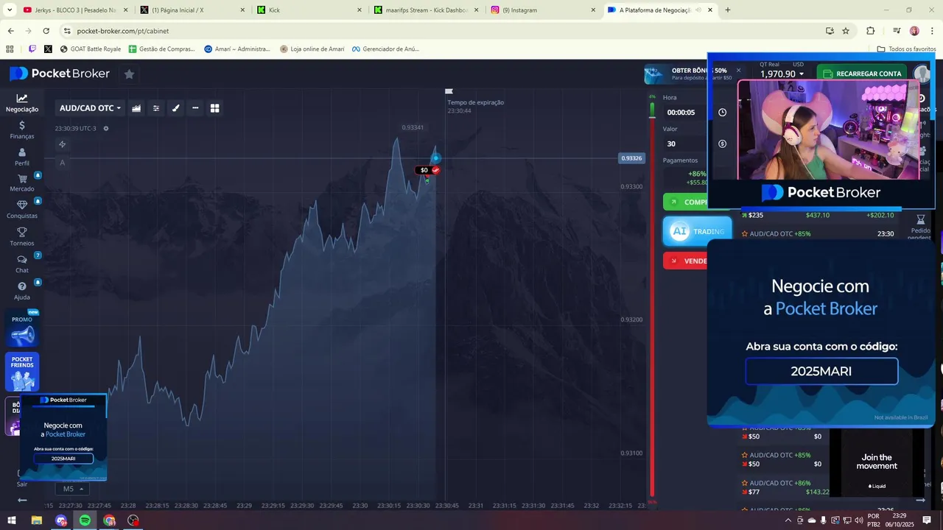Screen dimensions: 943x530
Task: Open the AI Trading button
Action: (697, 231)
